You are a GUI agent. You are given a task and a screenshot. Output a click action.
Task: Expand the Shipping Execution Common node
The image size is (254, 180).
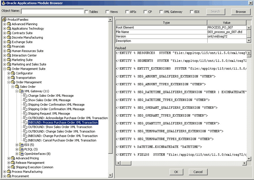coord(9,167)
